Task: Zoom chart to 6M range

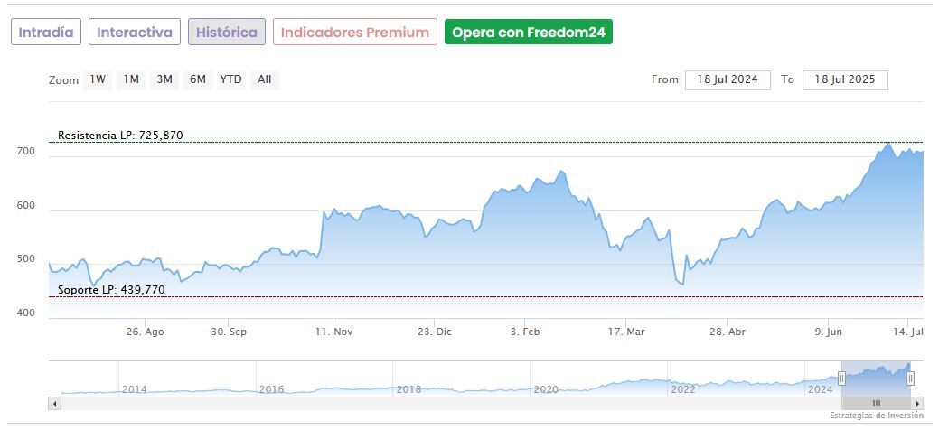Action: (198, 79)
